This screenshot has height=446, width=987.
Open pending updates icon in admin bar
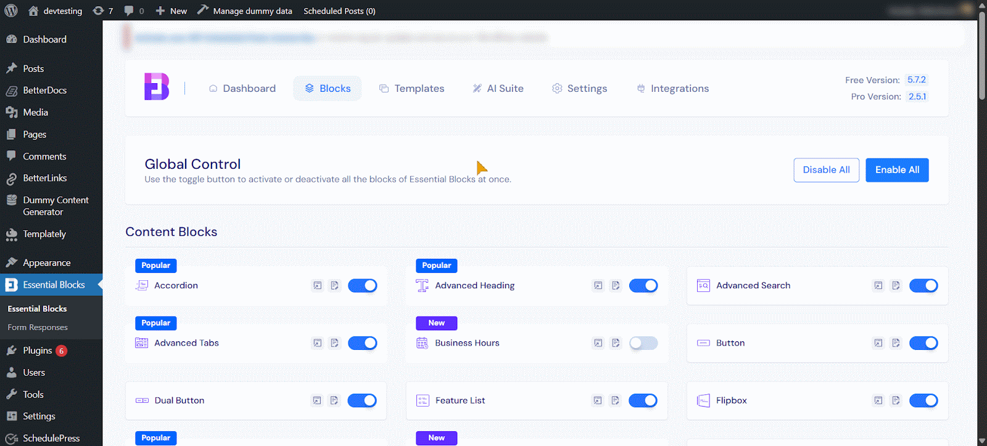(102, 10)
